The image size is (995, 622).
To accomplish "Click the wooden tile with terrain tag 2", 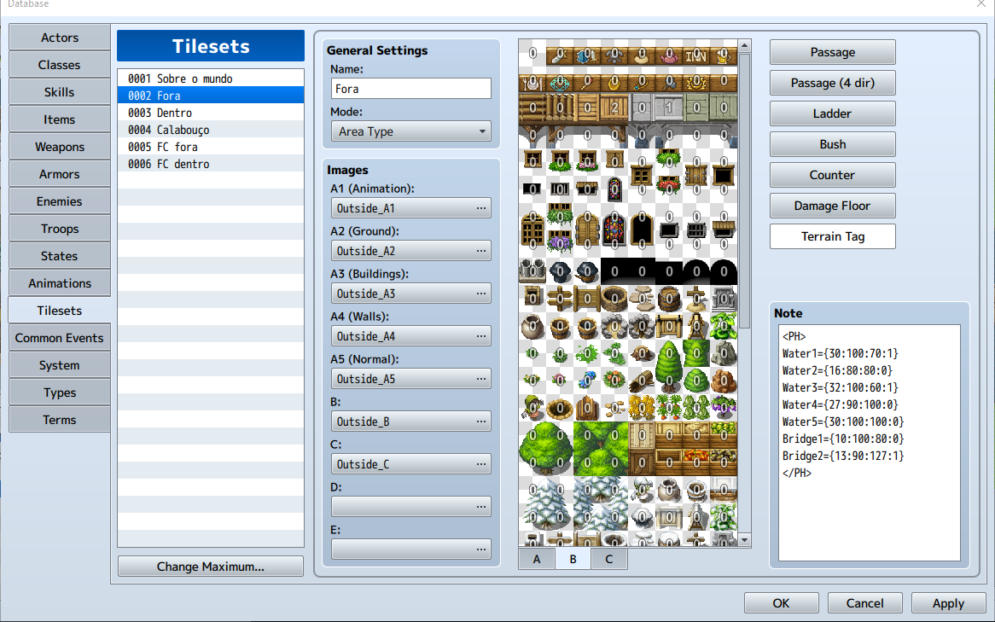I will click(614, 108).
